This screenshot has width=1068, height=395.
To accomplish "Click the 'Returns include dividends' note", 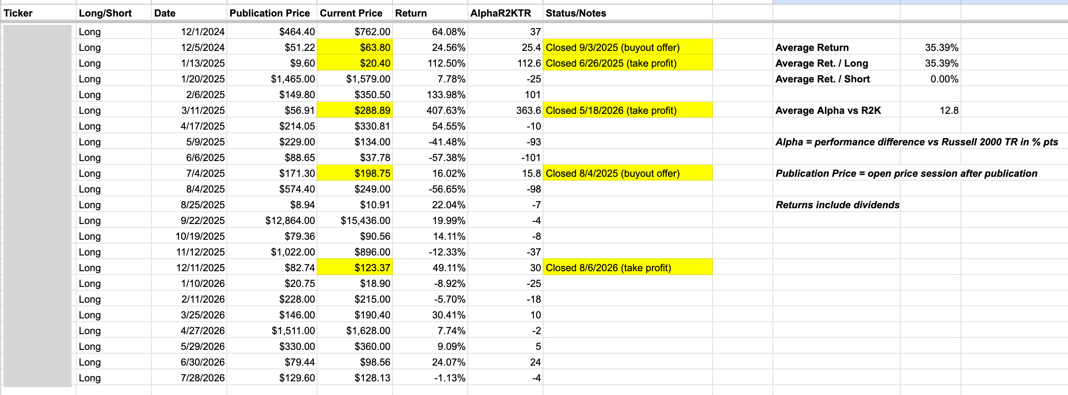I will pos(837,205).
